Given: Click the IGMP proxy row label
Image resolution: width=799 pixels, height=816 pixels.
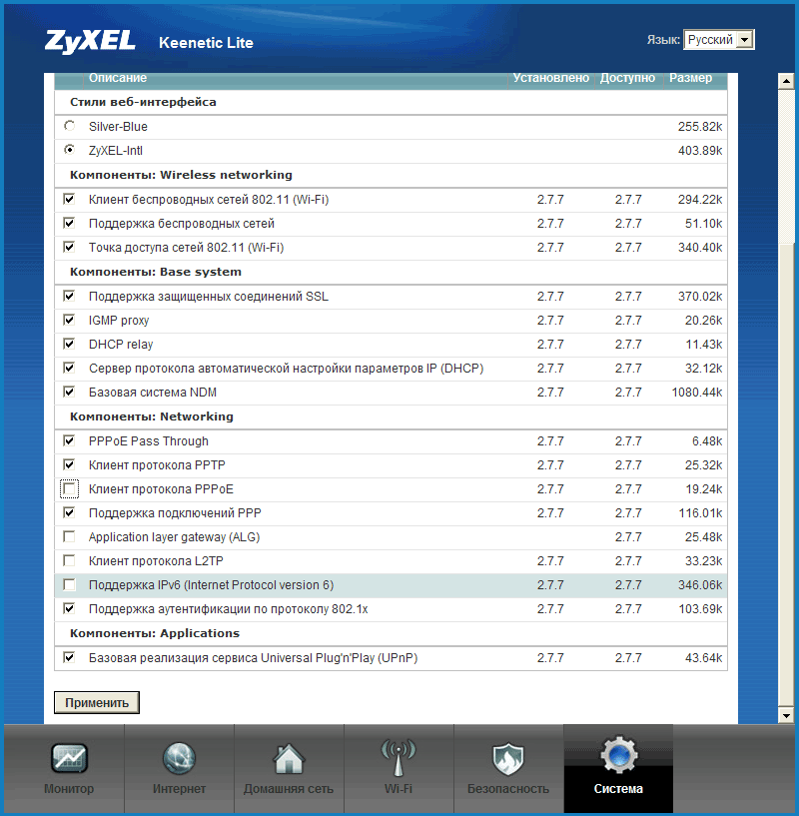Looking at the screenshot, I should click(119, 320).
